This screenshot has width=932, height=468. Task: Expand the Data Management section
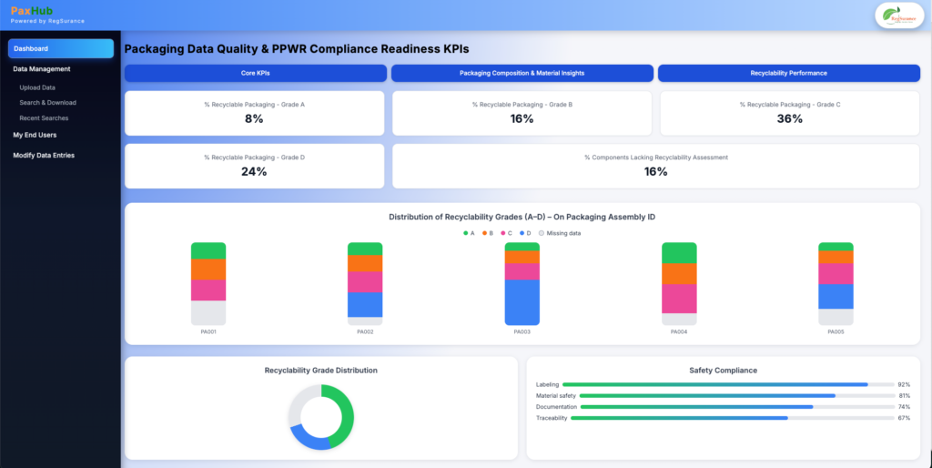coord(42,69)
